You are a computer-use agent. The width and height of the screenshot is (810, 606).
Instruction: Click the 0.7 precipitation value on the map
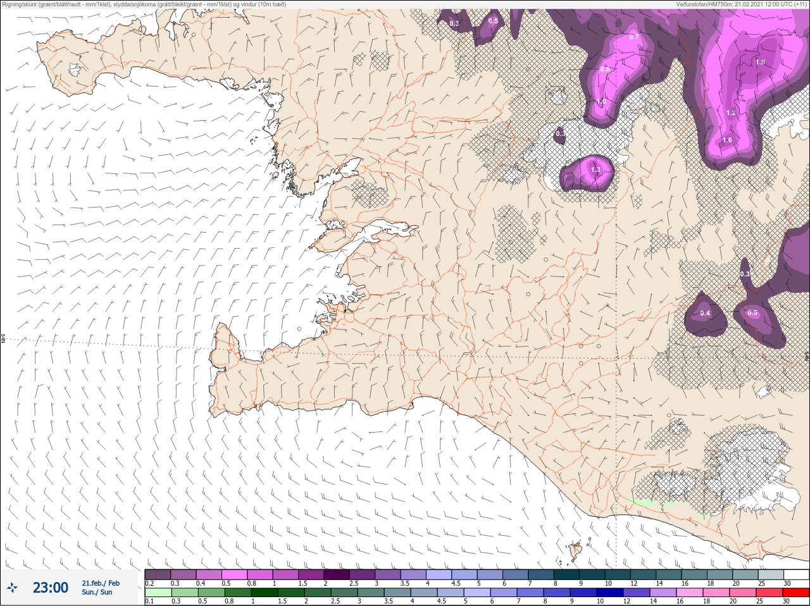pos(634,37)
